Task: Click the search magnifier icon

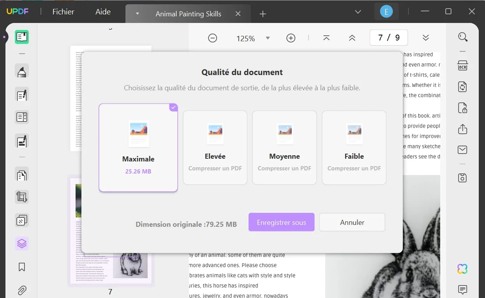Action: point(463,37)
